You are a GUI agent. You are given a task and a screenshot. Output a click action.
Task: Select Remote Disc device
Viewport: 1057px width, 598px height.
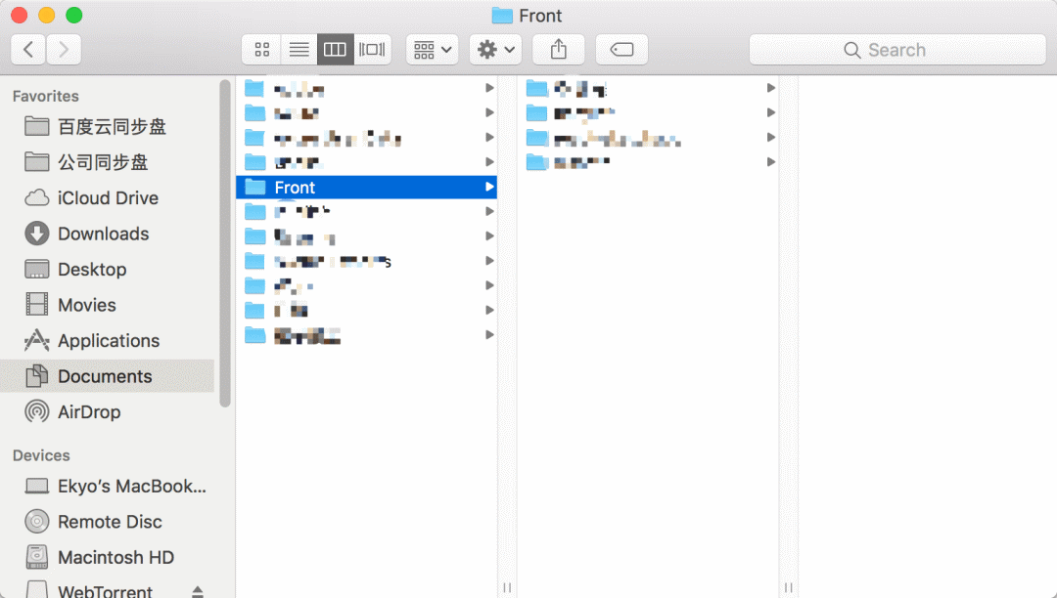(110, 522)
